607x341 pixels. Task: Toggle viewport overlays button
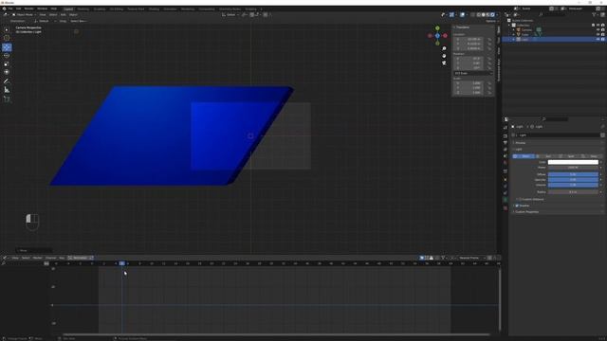coord(462,15)
